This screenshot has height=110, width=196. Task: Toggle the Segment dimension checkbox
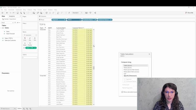coord(125,79)
